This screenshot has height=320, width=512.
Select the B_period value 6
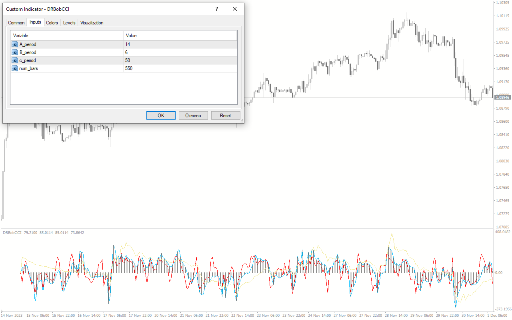(x=180, y=52)
